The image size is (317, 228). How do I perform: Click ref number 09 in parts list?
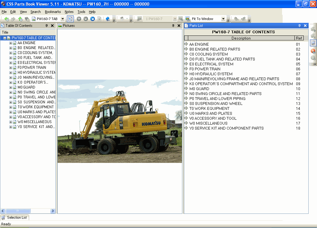pos(298,84)
